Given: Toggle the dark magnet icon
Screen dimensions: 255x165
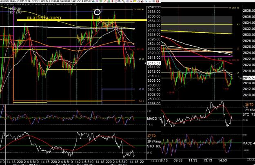Looking at the screenshot, I should (x=142, y=1).
